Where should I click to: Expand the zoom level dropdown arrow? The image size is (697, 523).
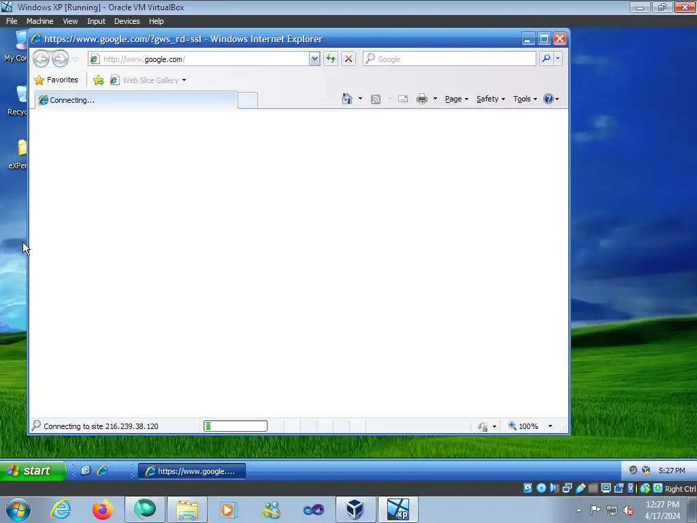click(x=550, y=426)
